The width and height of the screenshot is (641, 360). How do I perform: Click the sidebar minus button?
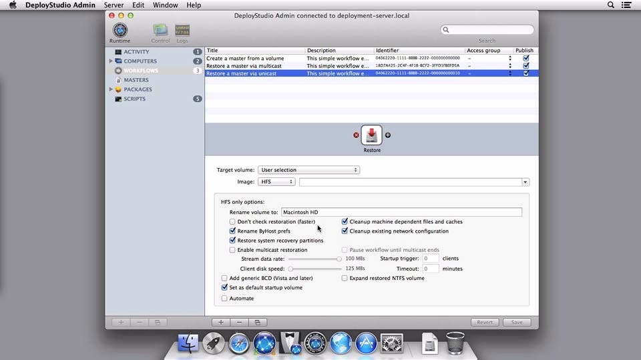click(140, 323)
